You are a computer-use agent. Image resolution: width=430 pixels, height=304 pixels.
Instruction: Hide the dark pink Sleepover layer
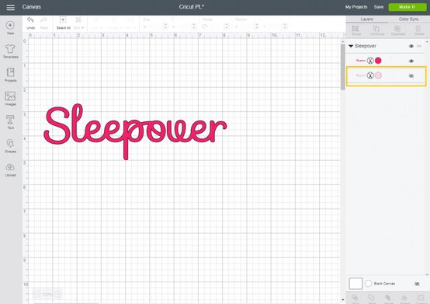pos(411,61)
